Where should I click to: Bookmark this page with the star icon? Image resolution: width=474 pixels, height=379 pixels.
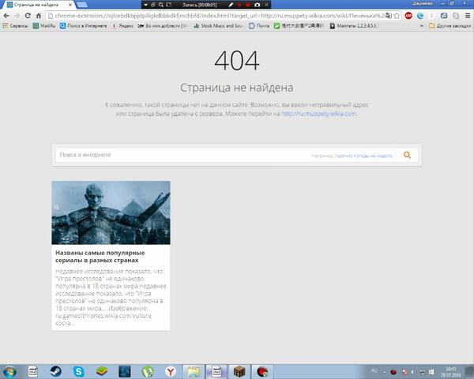coord(397,16)
